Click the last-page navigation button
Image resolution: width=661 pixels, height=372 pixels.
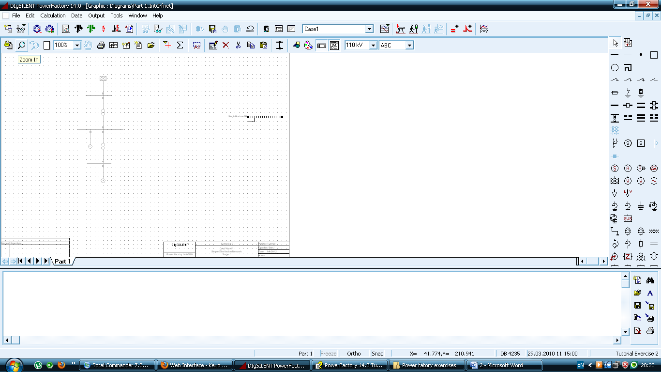46,261
